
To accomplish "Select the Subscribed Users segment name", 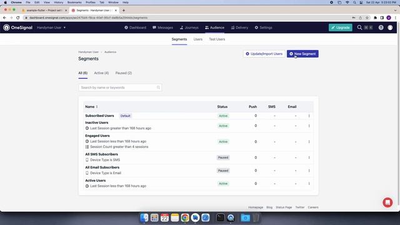I will 99,116.
